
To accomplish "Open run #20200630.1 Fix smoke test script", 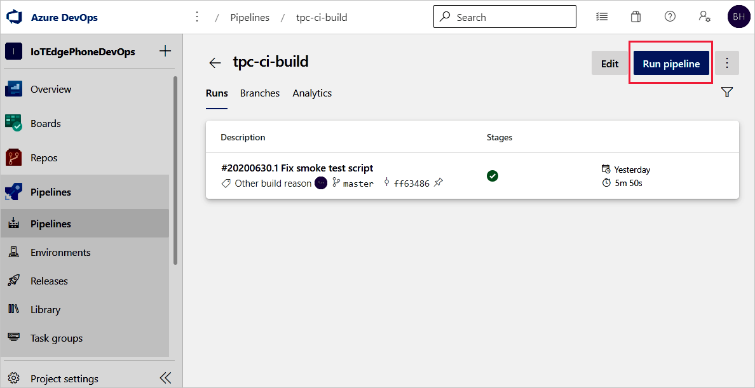I will coord(297,168).
